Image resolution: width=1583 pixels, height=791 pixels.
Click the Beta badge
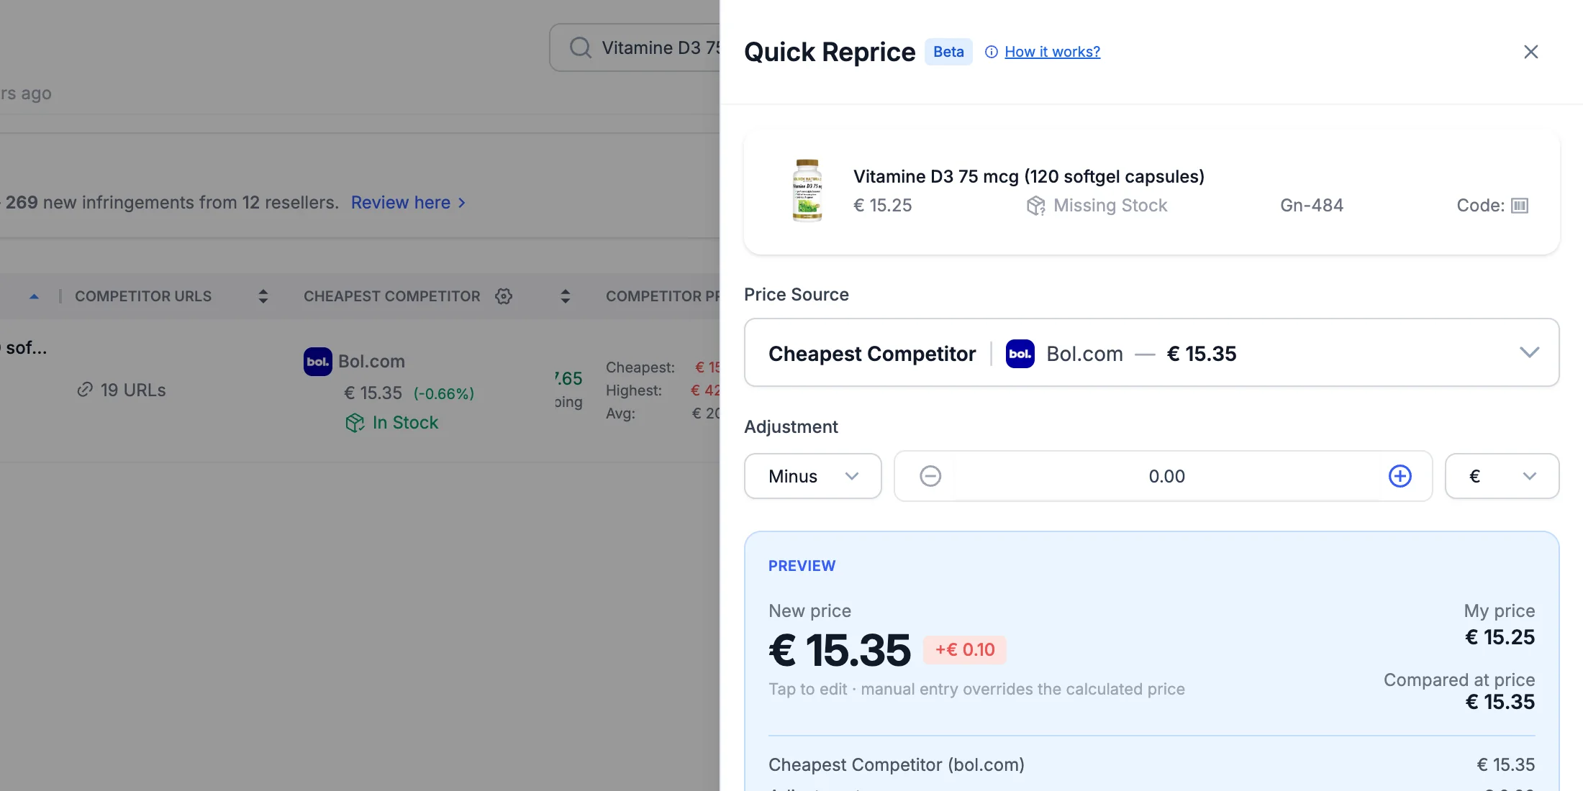[948, 52]
